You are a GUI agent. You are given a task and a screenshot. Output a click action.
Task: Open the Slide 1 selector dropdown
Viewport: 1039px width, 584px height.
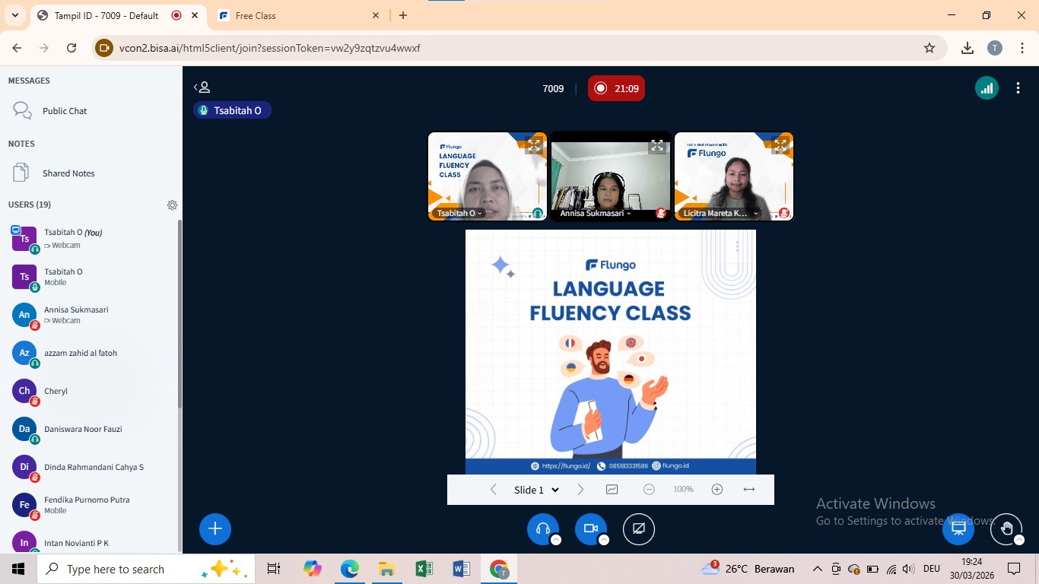[x=536, y=490]
